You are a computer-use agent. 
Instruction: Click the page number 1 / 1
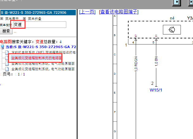[x=21, y=74]
